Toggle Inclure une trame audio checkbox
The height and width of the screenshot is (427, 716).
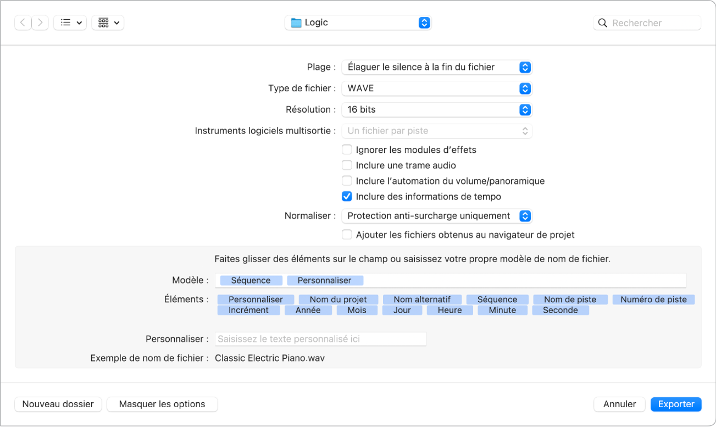point(347,165)
